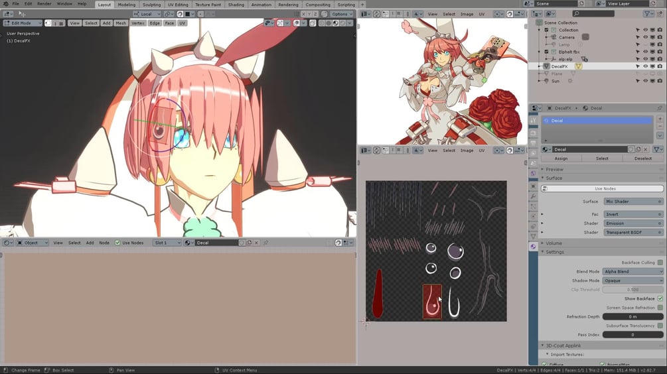The width and height of the screenshot is (667, 374).
Task: Click Transparent BSDF shader field button
Action: coord(633,233)
